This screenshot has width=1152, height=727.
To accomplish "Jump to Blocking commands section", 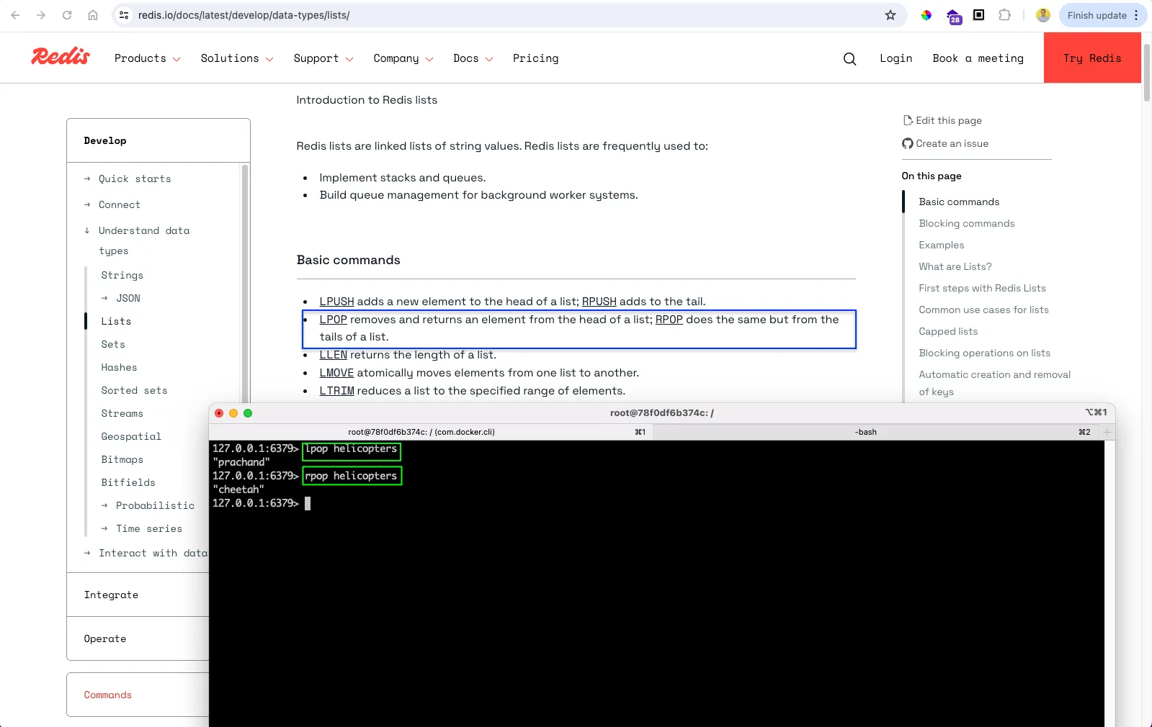I will click(x=966, y=223).
